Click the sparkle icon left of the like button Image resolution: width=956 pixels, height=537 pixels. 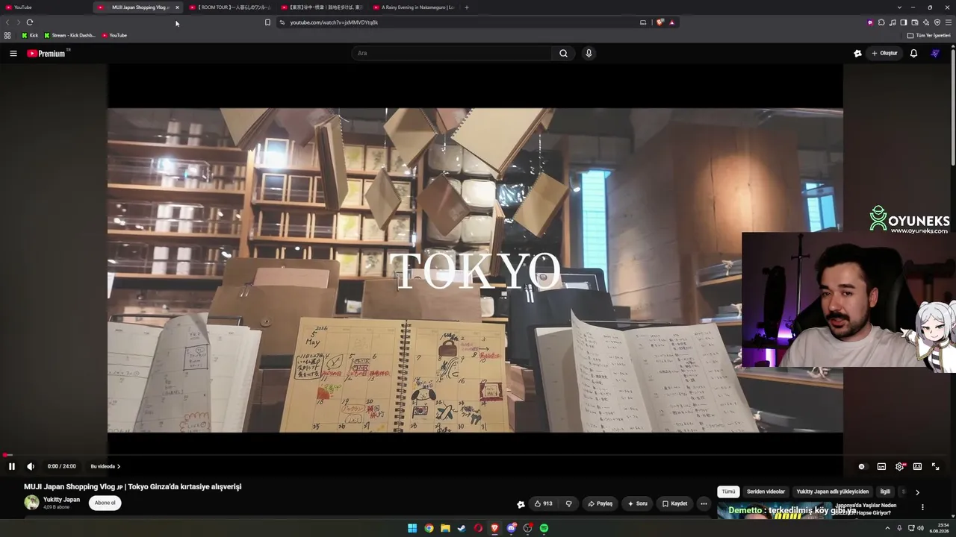521,504
